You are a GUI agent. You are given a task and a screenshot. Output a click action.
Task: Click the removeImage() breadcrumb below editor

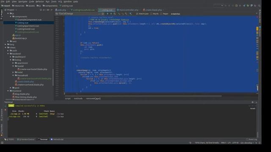[93, 98]
